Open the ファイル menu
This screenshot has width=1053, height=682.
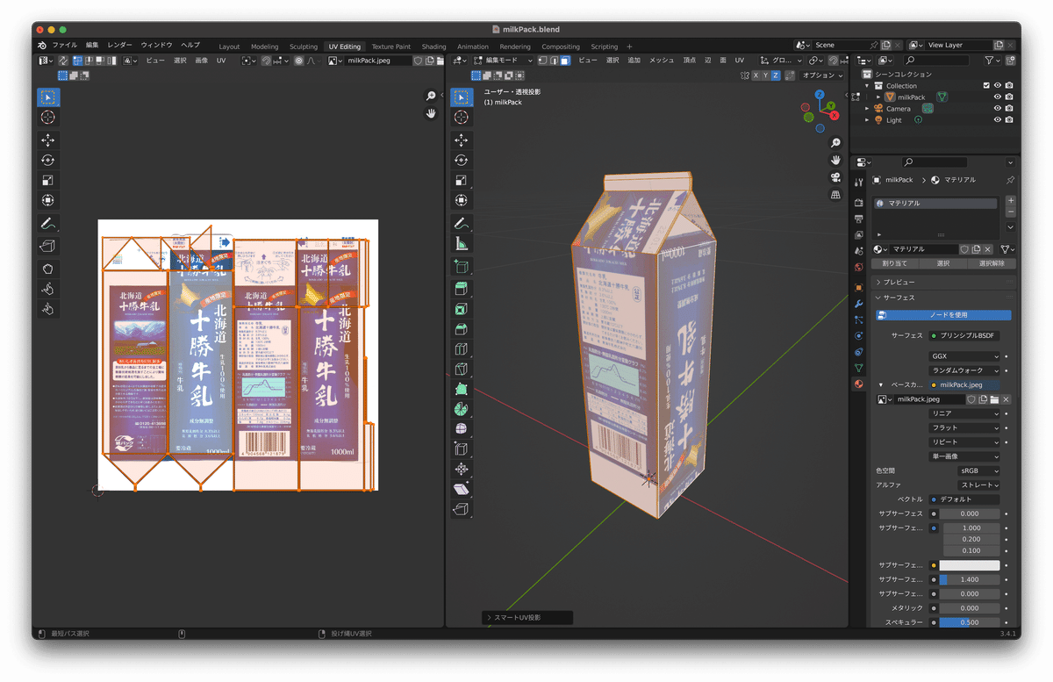64,45
